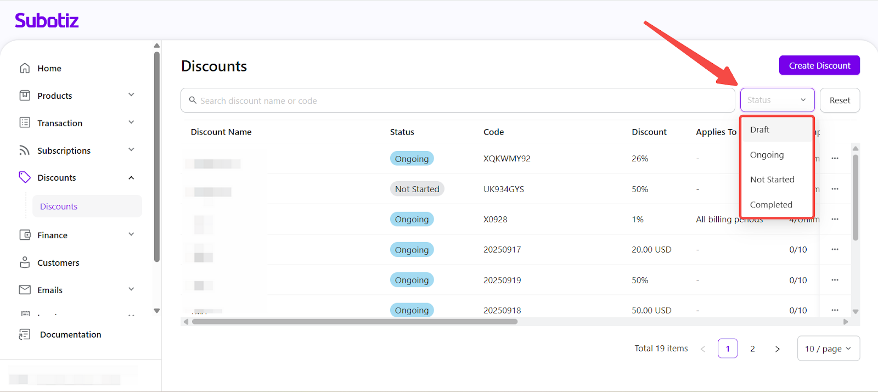Change the 10 / page size dropdown

(x=828, y=349)
